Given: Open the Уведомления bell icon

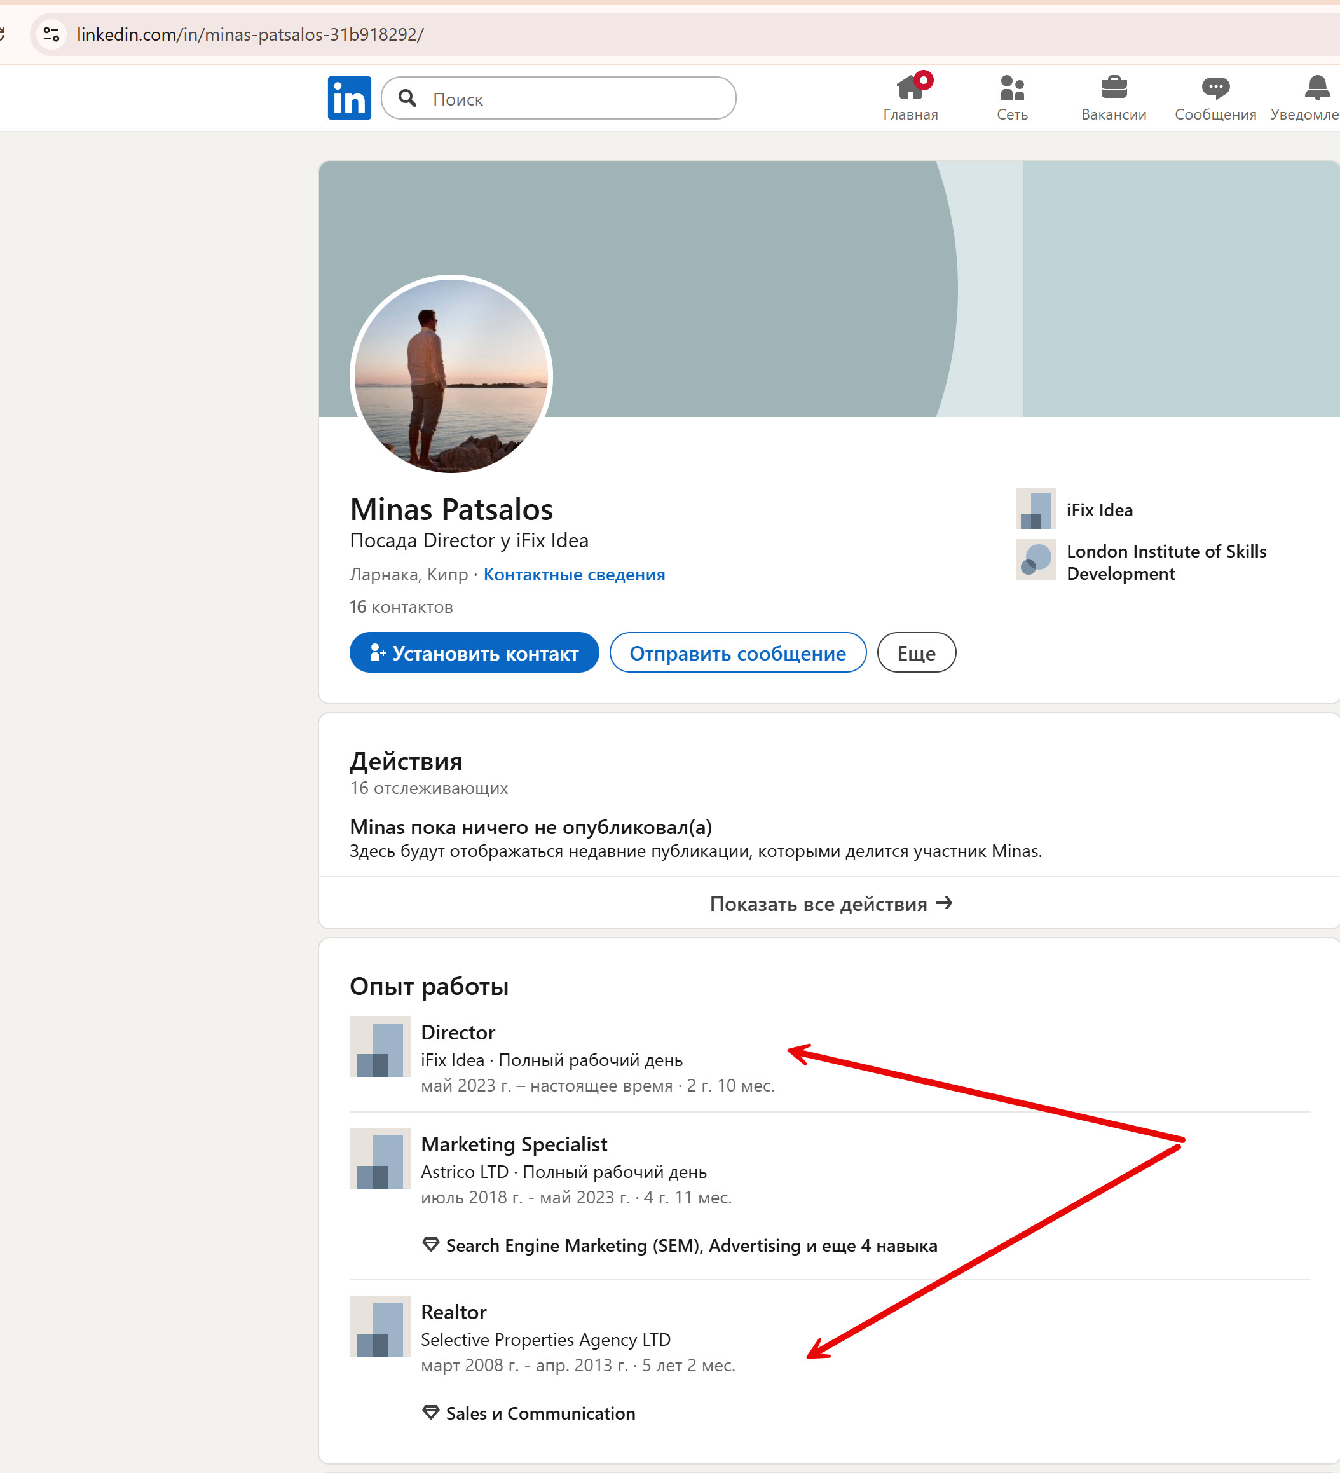Looking at the screenshot, I should pos(1316,88).
